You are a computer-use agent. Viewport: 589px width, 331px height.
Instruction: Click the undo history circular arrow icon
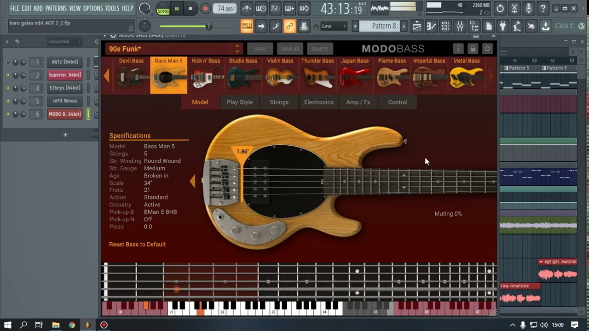(500, 9)
